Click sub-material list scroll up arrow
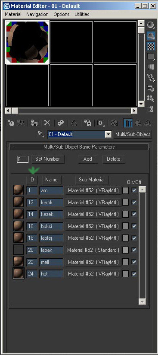Screen dimensions: 158x355 [x=142, y=190]
